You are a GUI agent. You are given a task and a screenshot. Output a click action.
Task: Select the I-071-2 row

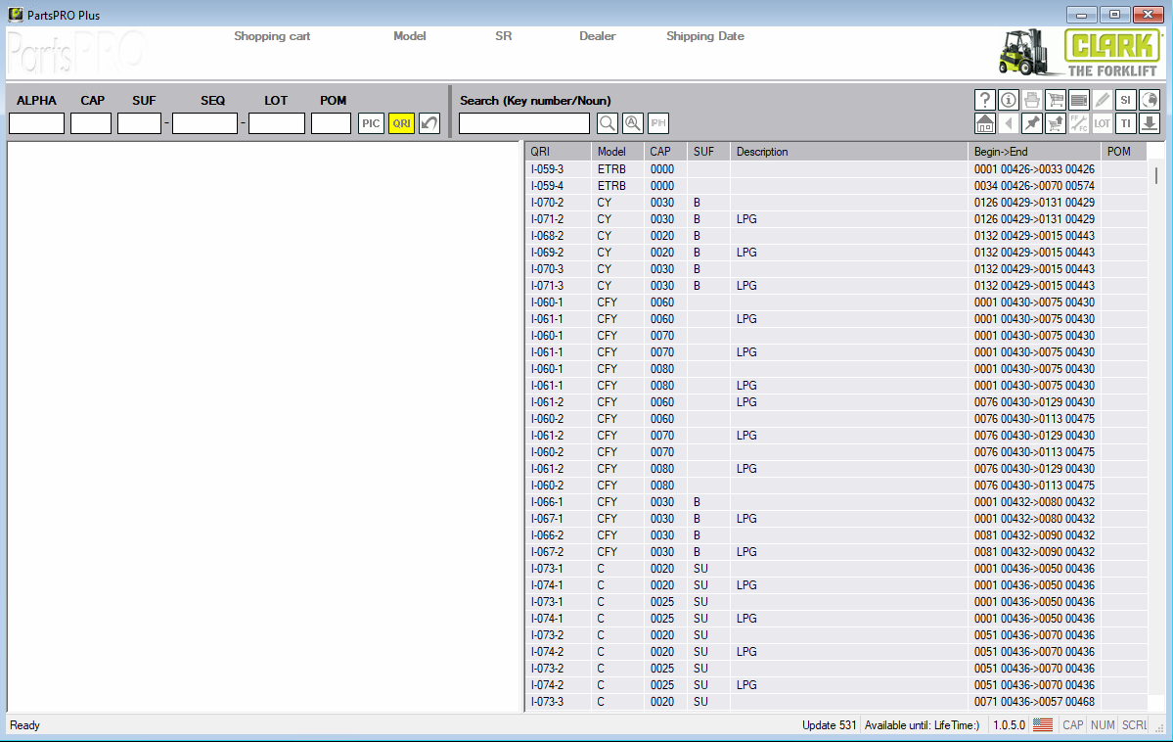(x=835, y=219)
